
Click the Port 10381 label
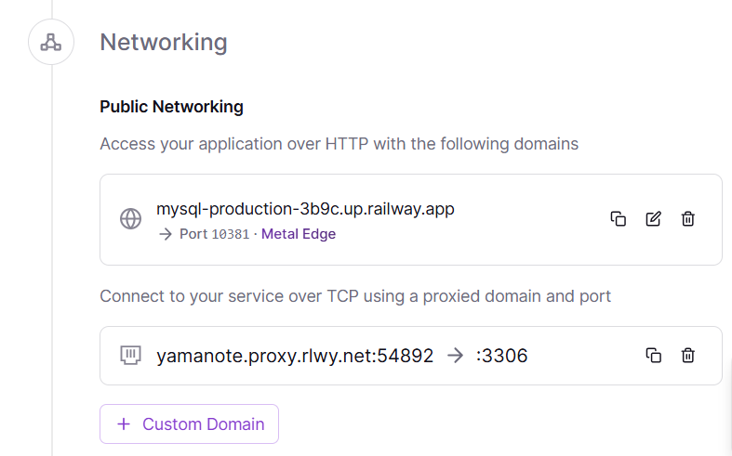214,234
